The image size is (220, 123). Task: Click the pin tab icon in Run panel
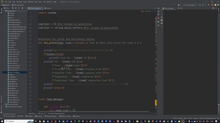pyautogui.click(x=158, y=26)
